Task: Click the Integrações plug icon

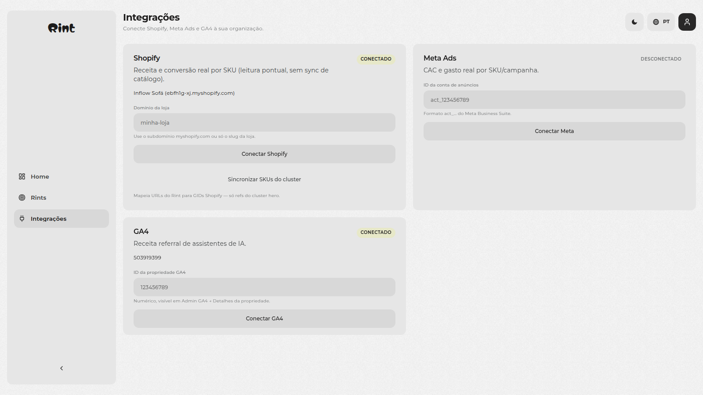Action: (x=22, y=219)
